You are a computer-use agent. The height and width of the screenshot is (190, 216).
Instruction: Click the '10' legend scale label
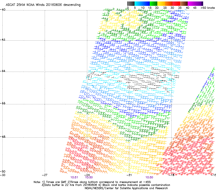(x=143, y=8)
